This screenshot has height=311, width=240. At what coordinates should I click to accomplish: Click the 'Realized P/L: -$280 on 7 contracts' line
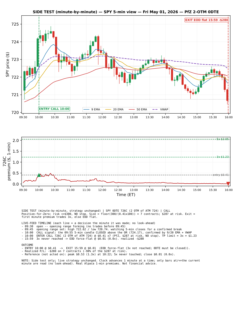[x=74, y=251]
